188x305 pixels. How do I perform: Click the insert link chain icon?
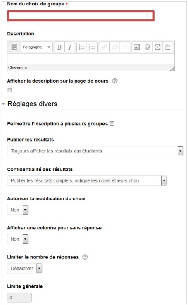pyautogui.click(x=104, y=47)
